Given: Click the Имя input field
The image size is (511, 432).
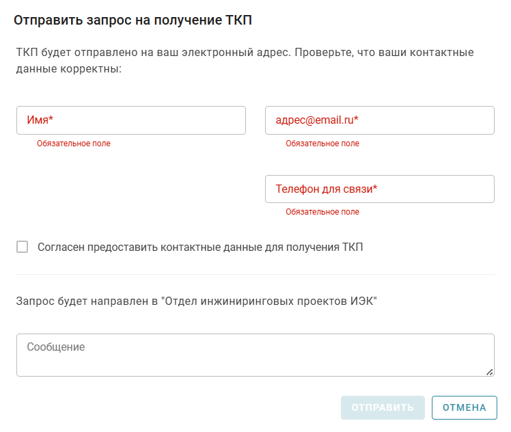Looking at the screenshot, I should pos(130,120).
